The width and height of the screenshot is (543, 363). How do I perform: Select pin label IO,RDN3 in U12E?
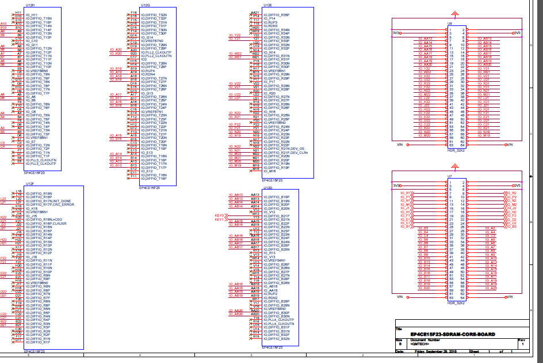[x=270, y=26]
